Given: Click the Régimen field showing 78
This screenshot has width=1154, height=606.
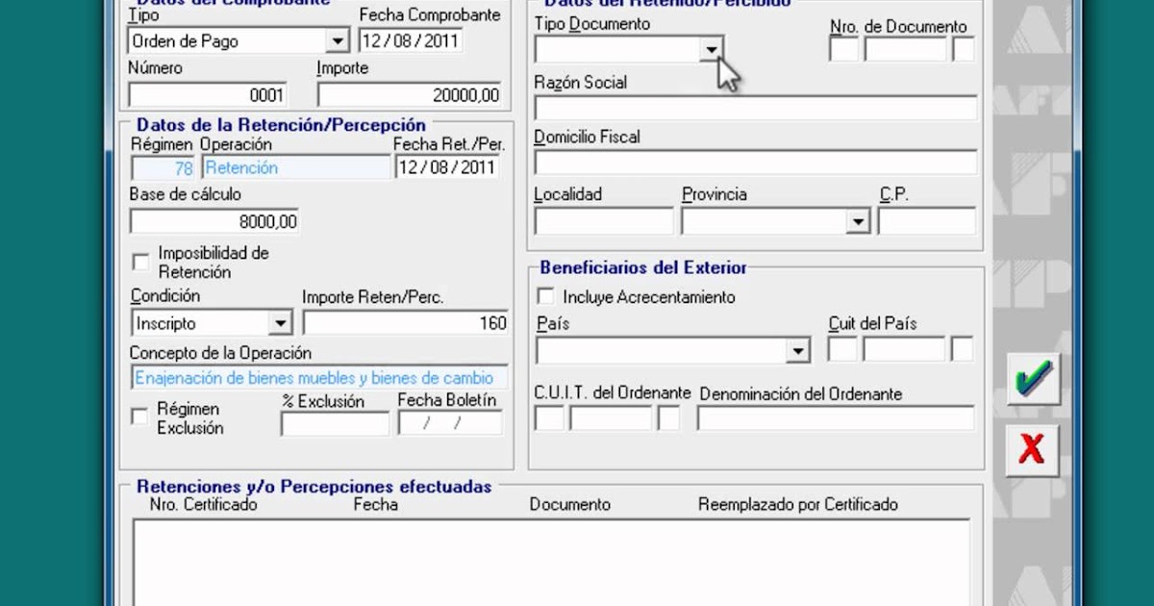Looking at the screenshot, I should click(163, 167).
